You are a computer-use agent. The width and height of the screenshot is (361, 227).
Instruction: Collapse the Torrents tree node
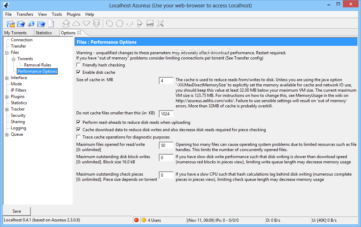[x=14, y=59]
